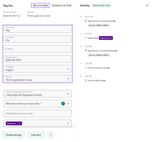Open the Service dropdown in the form

click(x=68, y=79)
